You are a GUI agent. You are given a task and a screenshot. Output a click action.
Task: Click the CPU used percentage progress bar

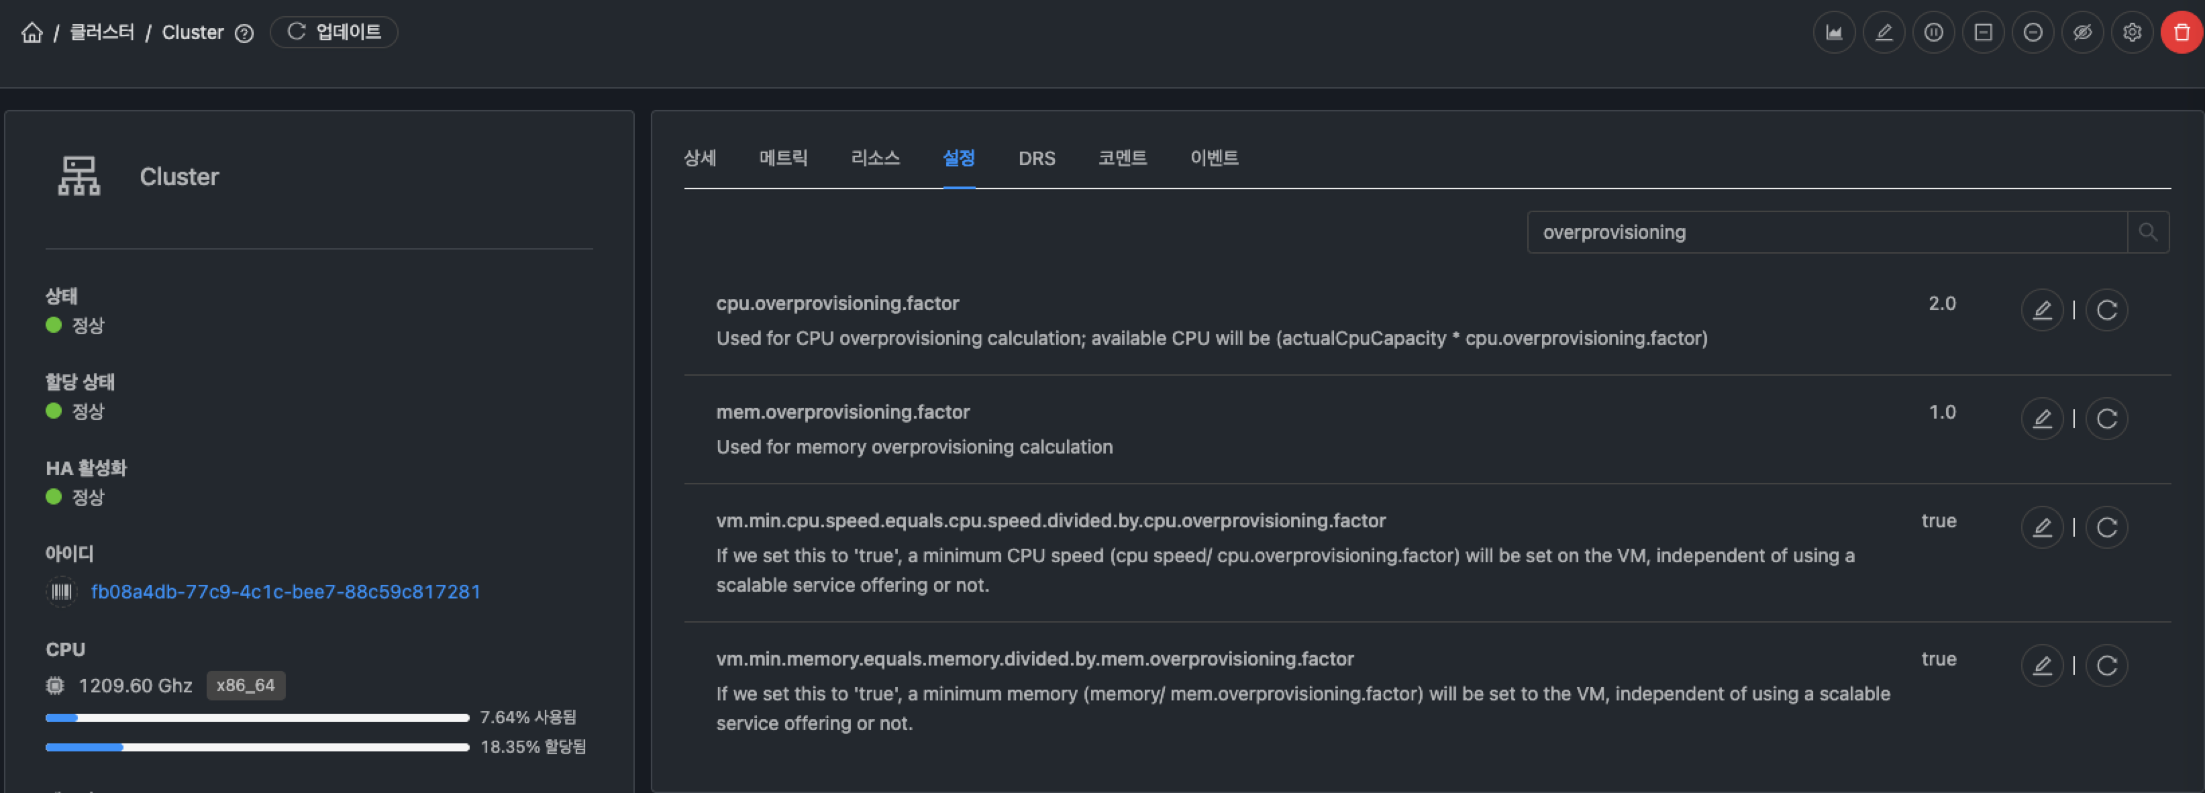click(257, 718)
